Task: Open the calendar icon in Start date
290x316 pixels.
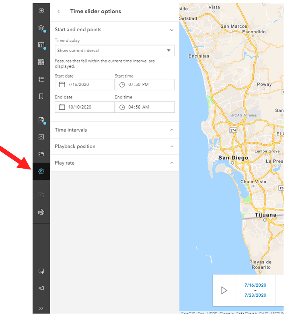Action: pyautogui.click(x=62, y=84)
